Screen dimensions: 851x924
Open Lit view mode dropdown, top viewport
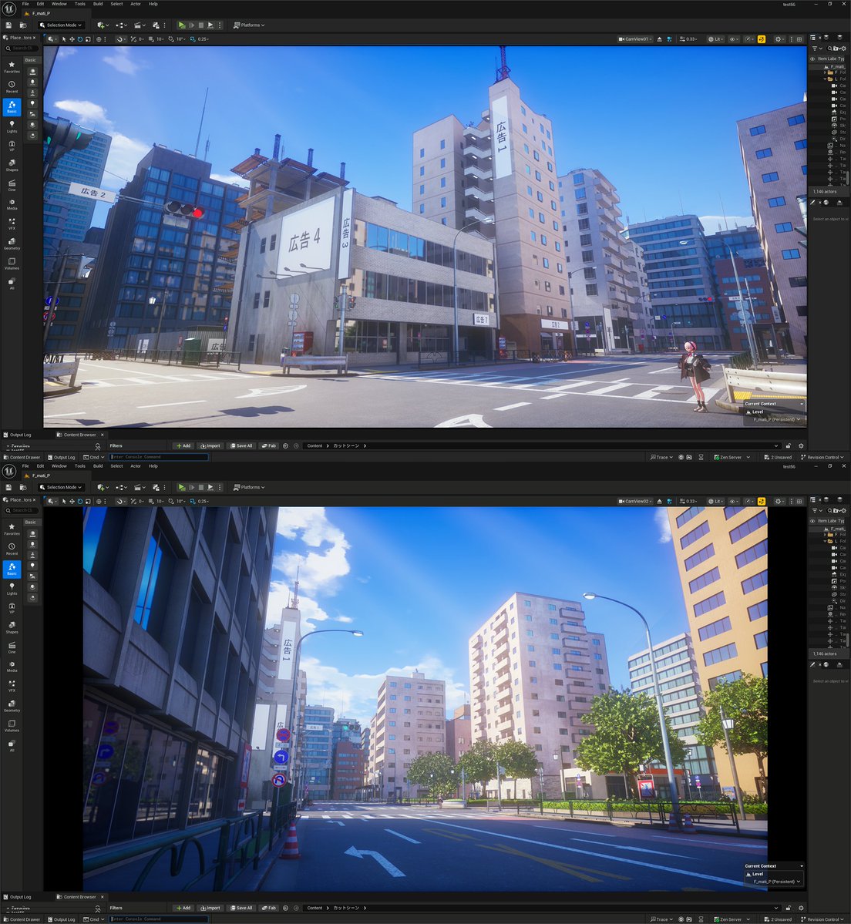point(715,39)
